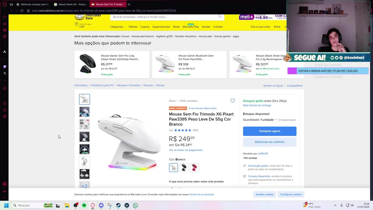Open a new browser tab
This screenshot has width=373, height=210.
pos(129,4)
